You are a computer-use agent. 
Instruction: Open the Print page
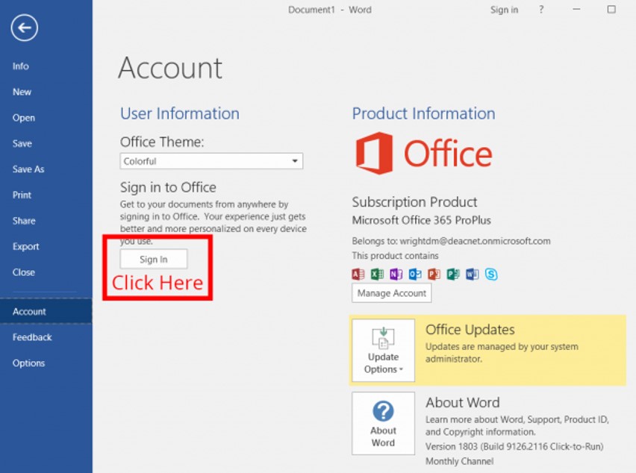pyautogui.click(x=22, y=195)
